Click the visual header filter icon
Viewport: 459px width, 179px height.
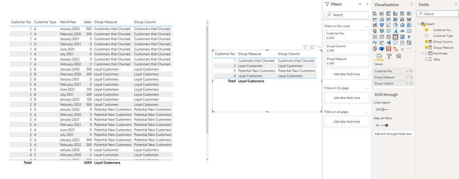point(305,47)
